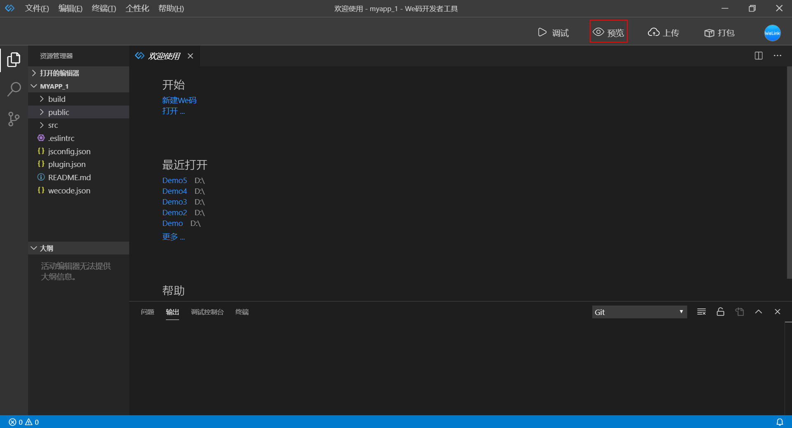The image size is (792, 428).
Task: Click the WeLink account avatar
Action: pos(772,33)
